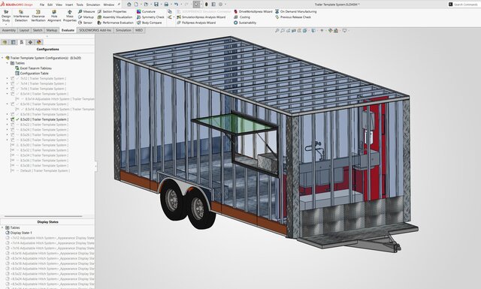Launch SimulationXpress Analysis Wizard
481x289 pixels.
coord(201,17)
